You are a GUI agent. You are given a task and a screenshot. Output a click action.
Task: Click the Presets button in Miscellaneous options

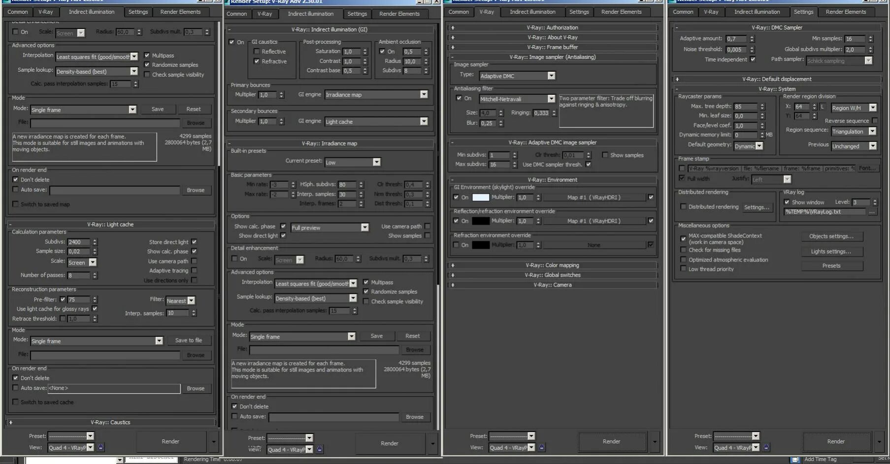(x=831, y=266)
